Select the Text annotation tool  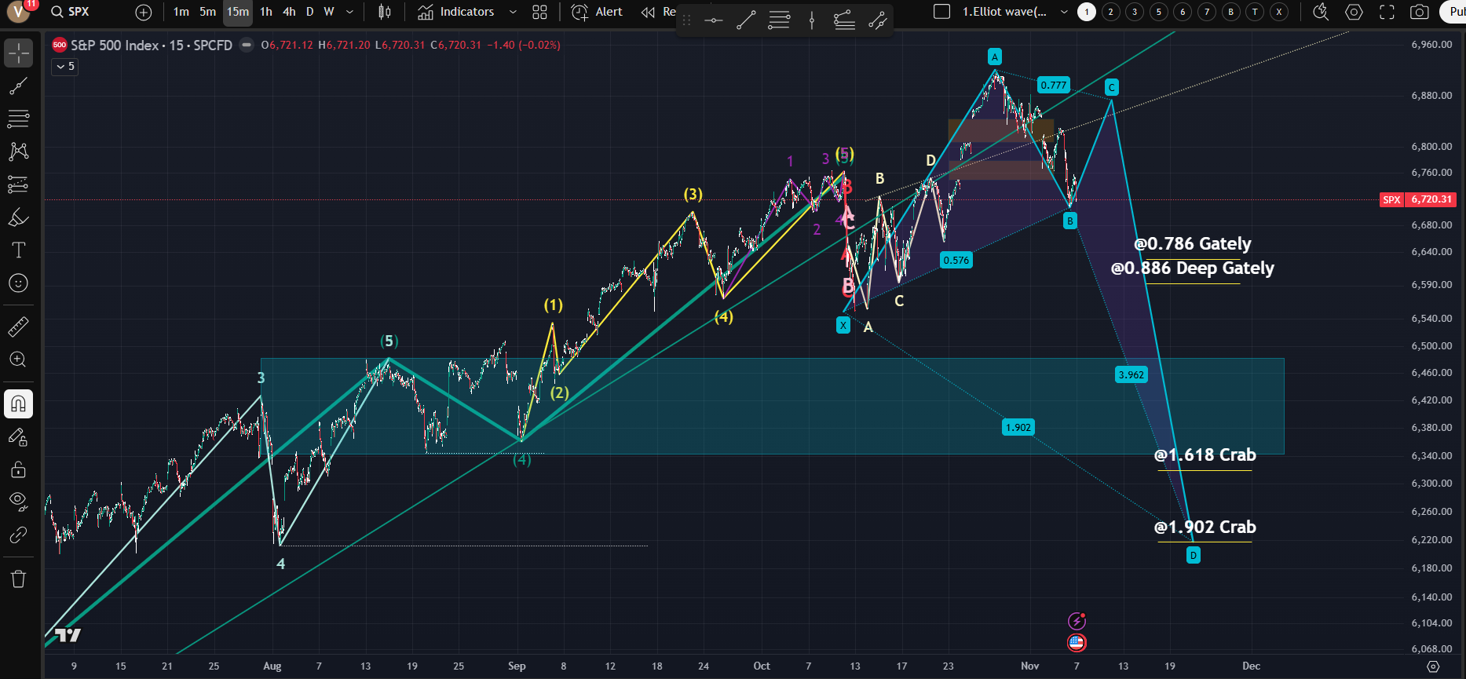pos(18,250)
